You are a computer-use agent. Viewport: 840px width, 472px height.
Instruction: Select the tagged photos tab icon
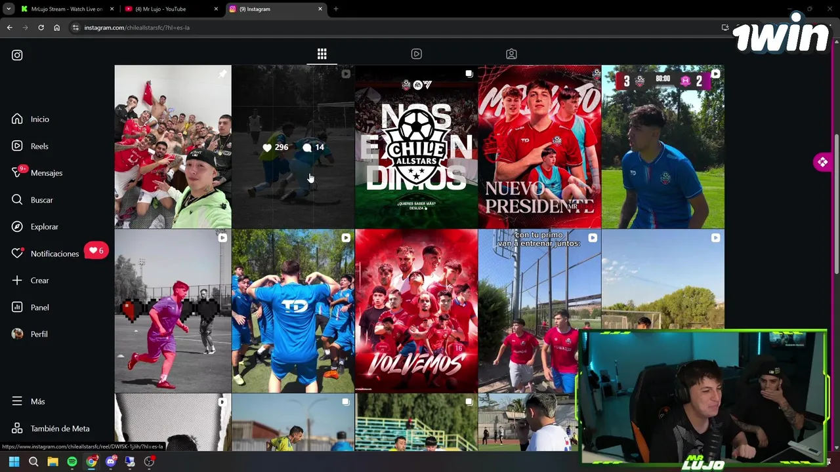(x=511, y=54)
